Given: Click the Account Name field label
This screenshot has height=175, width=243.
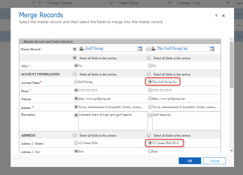Looking at the screenshot, I should point(30,83).
